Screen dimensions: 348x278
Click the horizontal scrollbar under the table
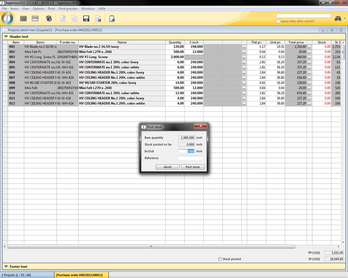point(151,246)
